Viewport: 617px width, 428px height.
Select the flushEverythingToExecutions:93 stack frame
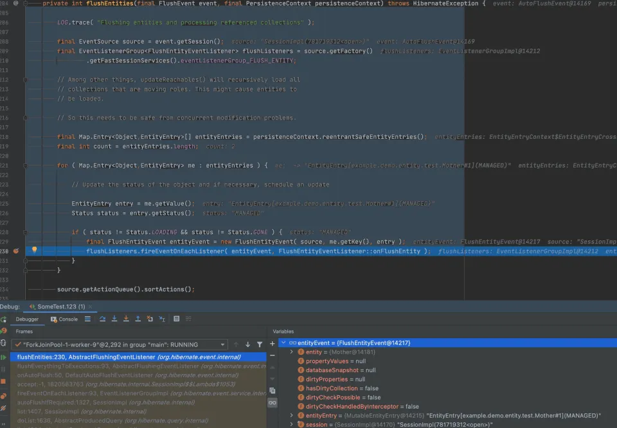click(138, 366)
